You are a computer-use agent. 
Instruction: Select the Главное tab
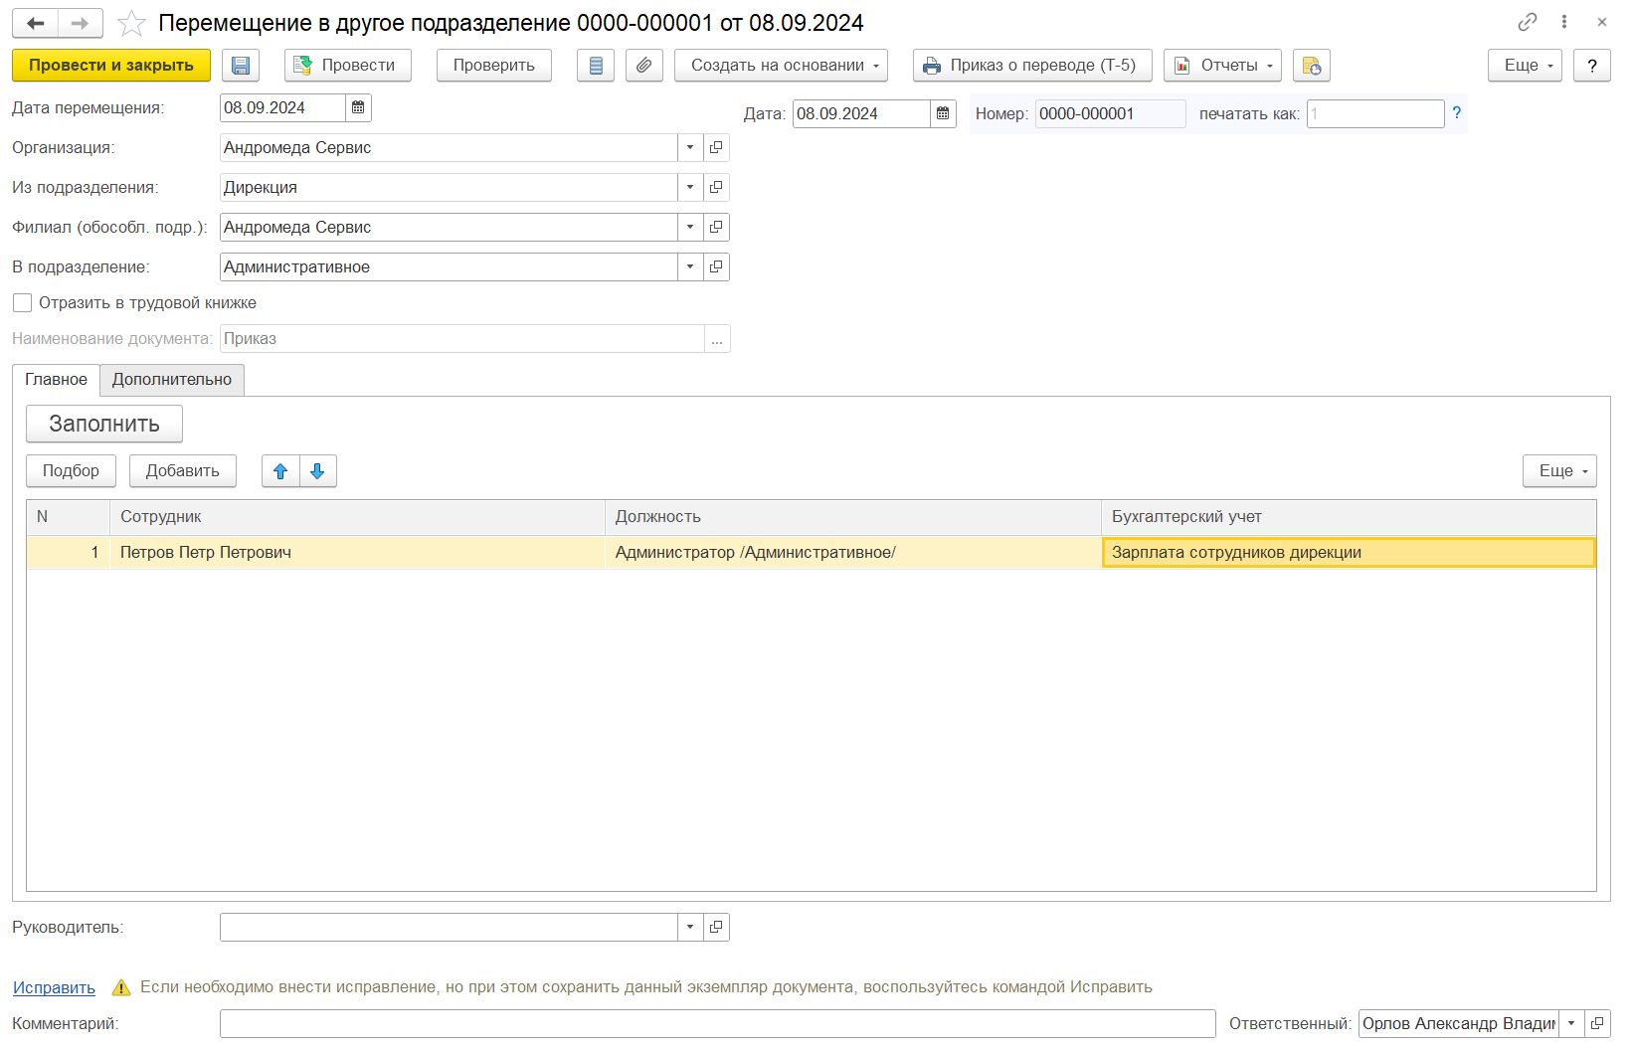56,379
